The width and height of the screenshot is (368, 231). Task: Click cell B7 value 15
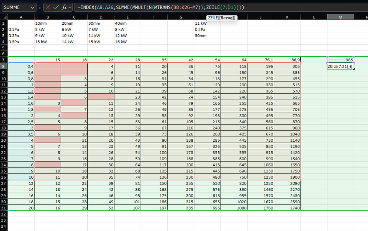click(48, 60)
